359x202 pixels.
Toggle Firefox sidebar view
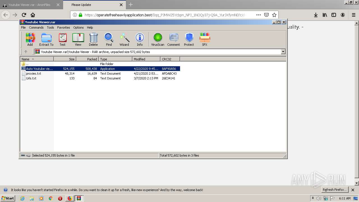[x=334, y=15]
